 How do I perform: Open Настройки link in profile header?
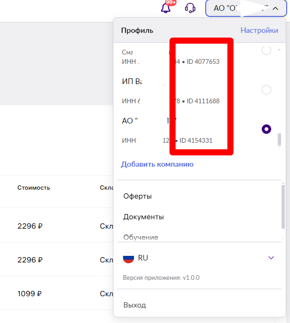(259, 30)
